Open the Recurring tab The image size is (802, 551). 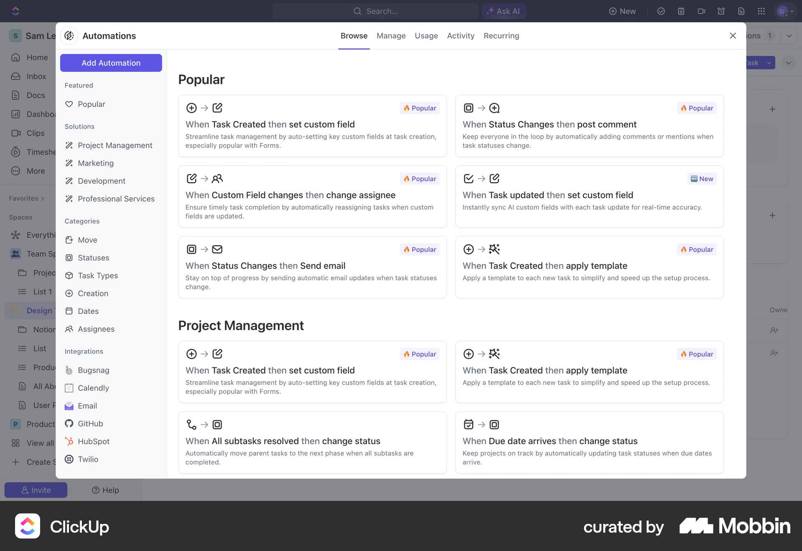point(501,36)
